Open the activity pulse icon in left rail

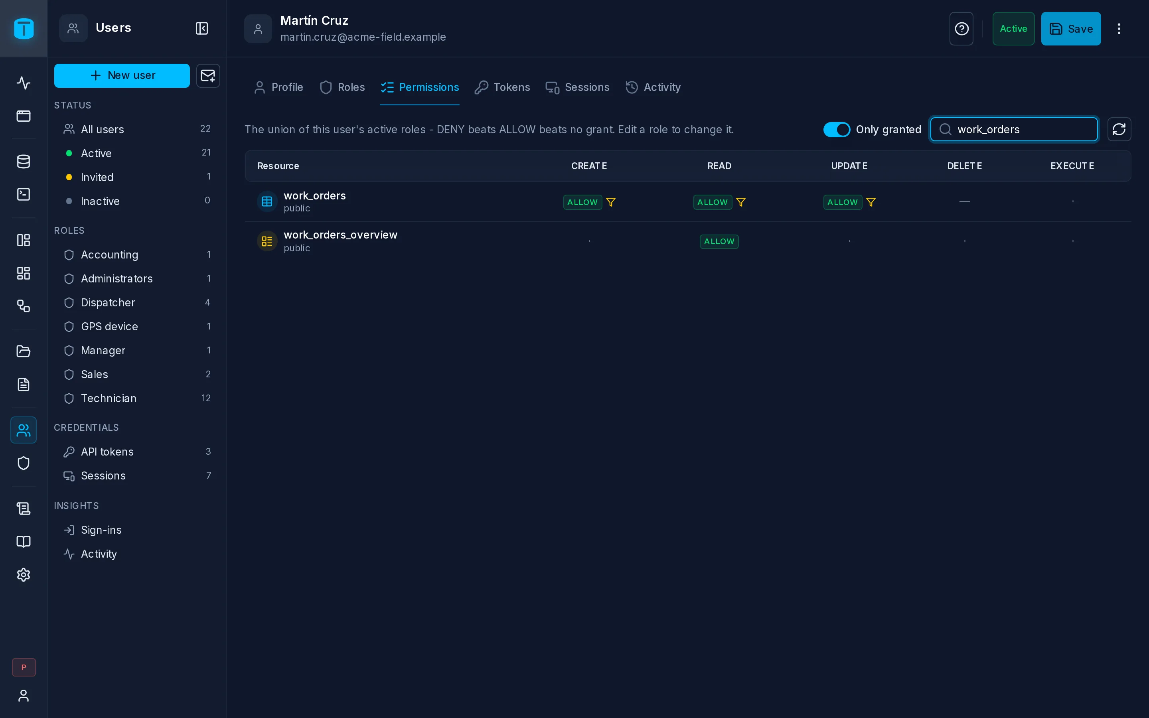tap(24, 83)
